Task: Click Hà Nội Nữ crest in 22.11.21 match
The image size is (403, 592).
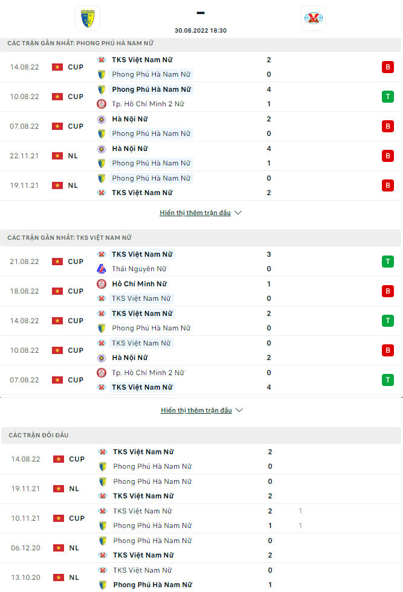Action: (x=102, y=149)
